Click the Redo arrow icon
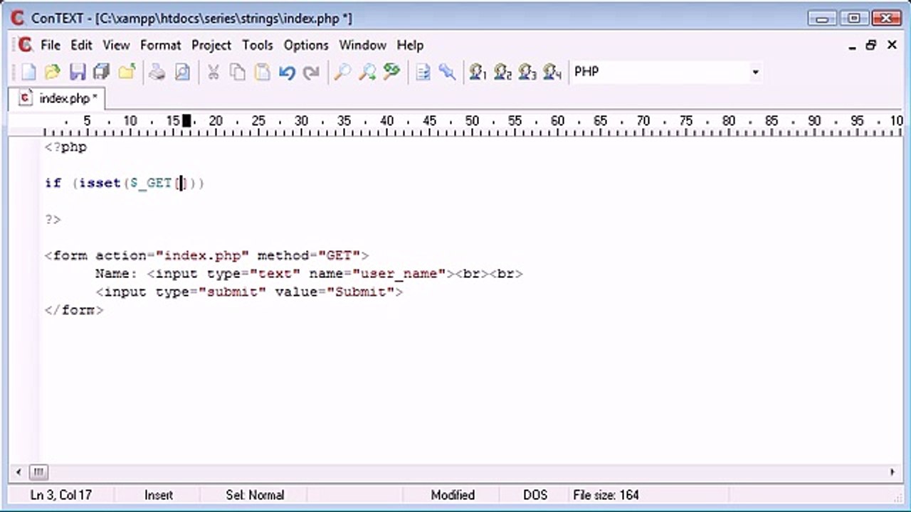911x512 pixels. [x=311, y=72]
